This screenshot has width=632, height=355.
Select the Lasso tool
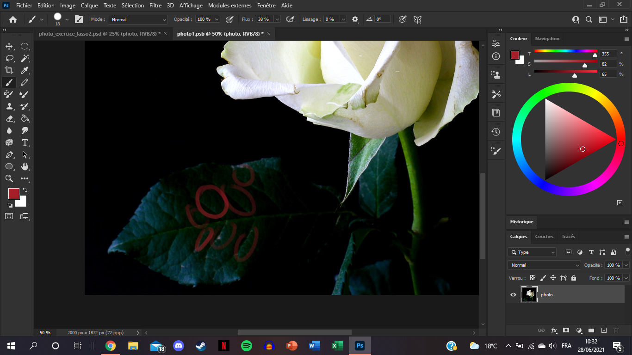(9, 58)
